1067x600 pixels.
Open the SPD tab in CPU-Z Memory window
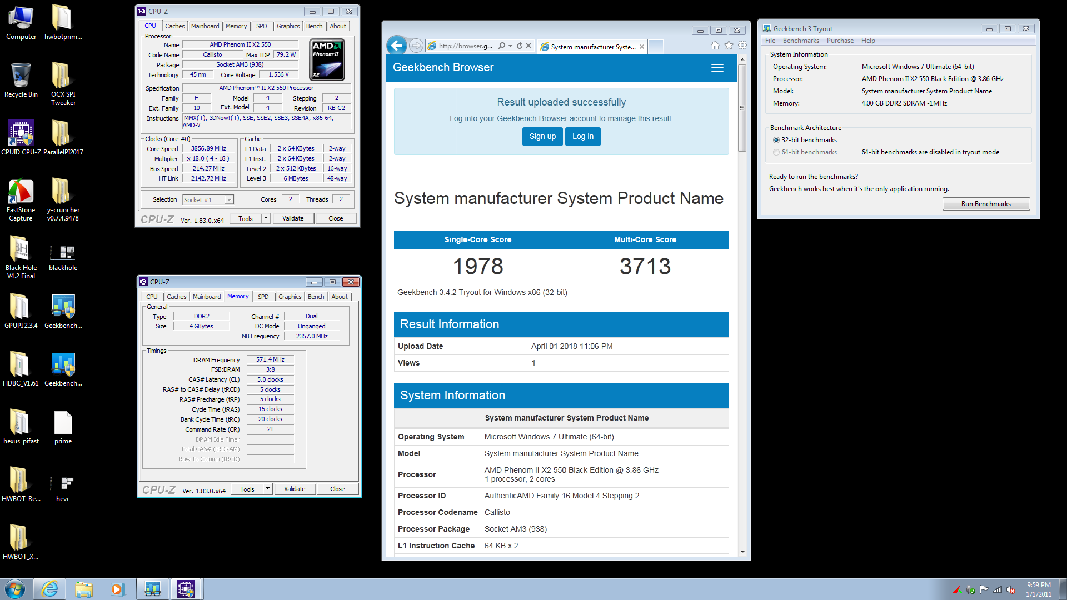tap(263, 297)
